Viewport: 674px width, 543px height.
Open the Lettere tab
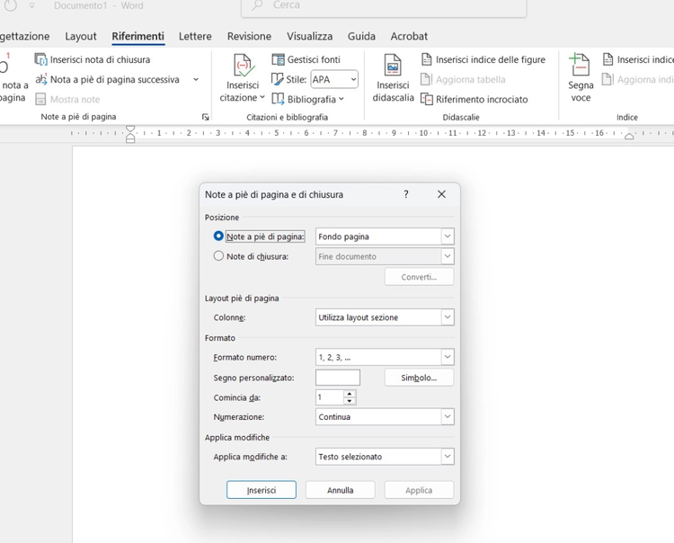point(195,36)
